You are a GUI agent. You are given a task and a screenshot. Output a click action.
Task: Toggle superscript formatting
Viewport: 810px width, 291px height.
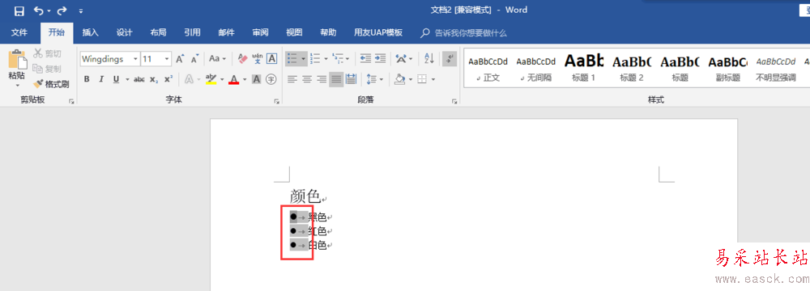[x=168, y=79]
